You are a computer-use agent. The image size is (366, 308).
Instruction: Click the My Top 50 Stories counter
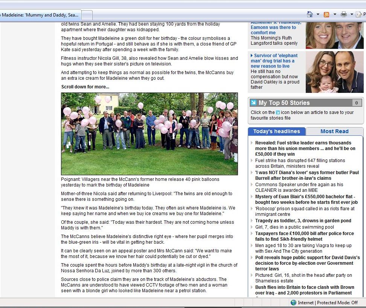click(x=356, y=103)
